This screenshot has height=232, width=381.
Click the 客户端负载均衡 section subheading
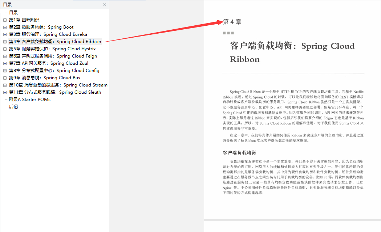point(239,153)
